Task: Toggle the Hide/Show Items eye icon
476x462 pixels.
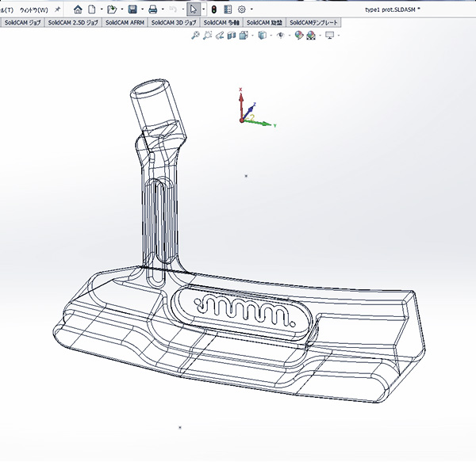Action: tap(280, 36)
